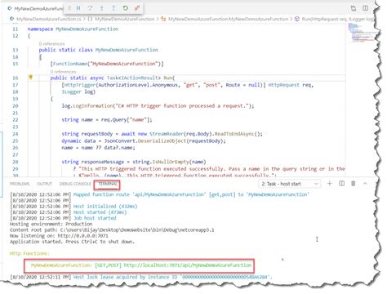Click the 'dynamic data = JsonConvert.DeserializeObject' line
This screenshot has height=294, width=387.
[x=144, y=141]
